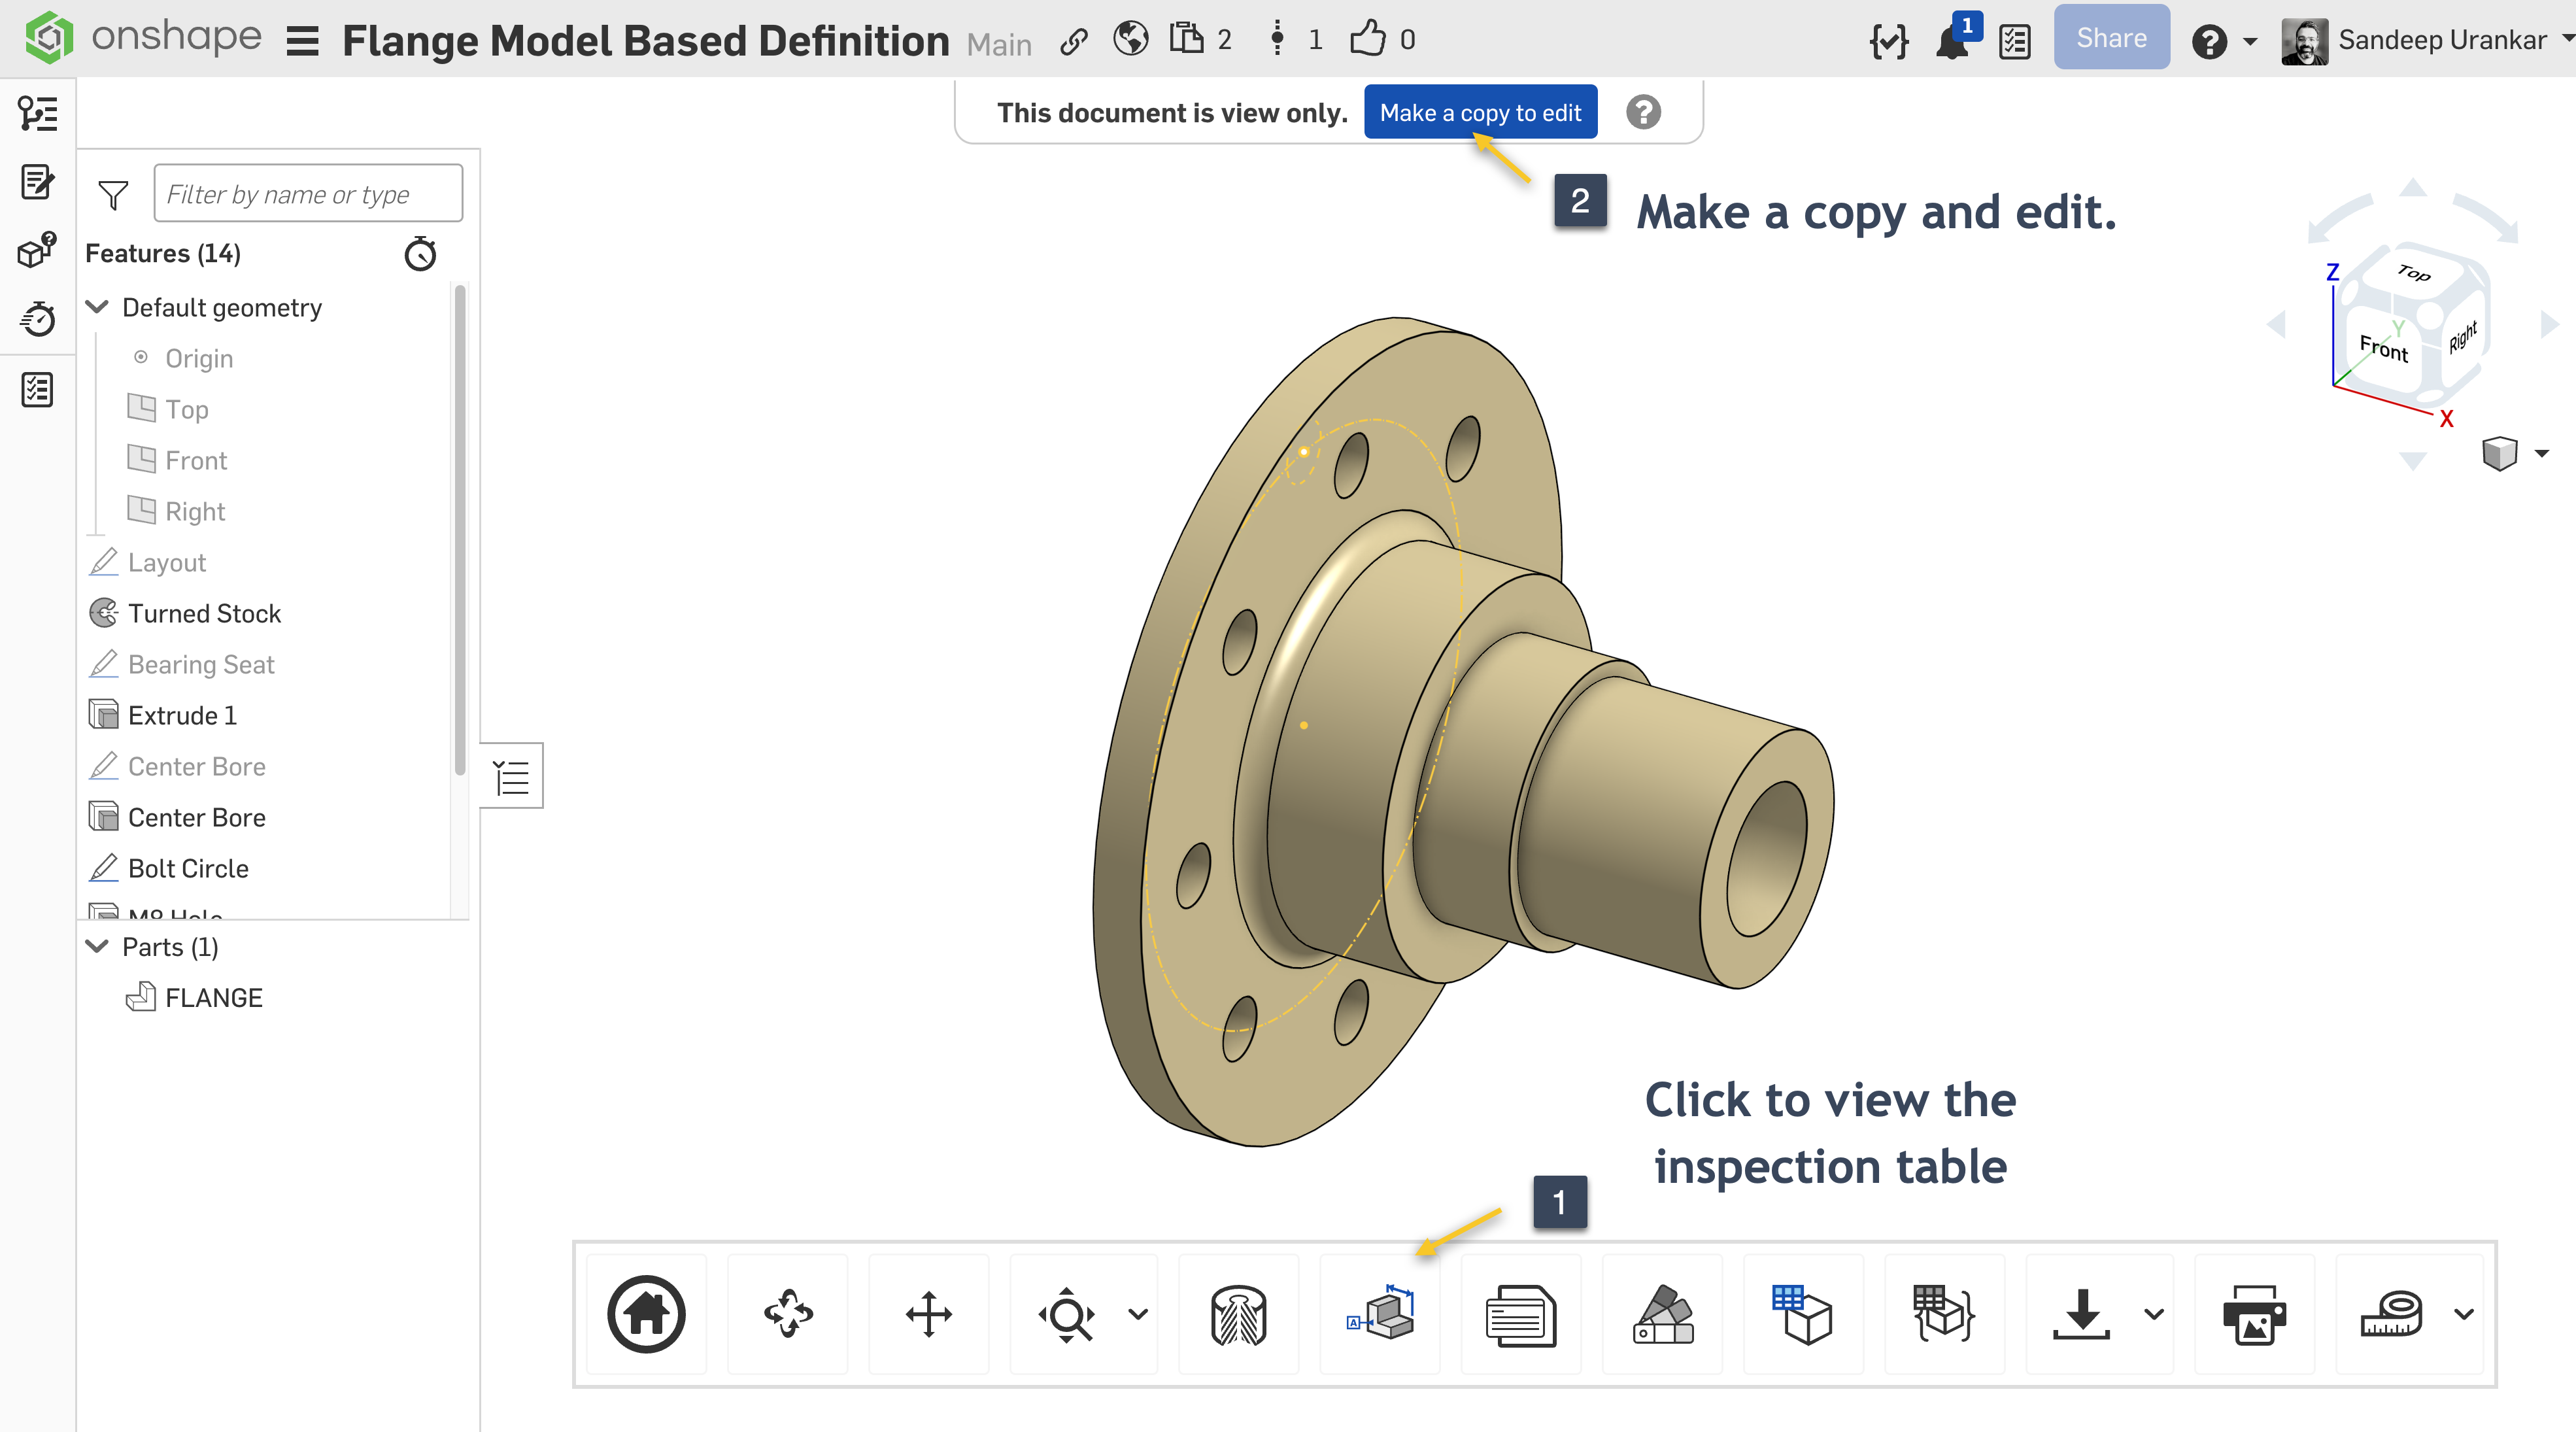Click the Filter by name or type field
2576x1432 pixels.
tap(308, 194)
